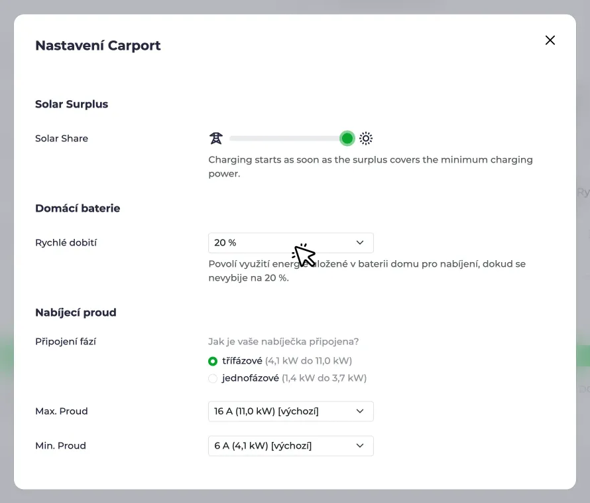Select the jednofázové radio button
Image resolution: width=590 pixels, height=503 pixels.
pos(213,378)
